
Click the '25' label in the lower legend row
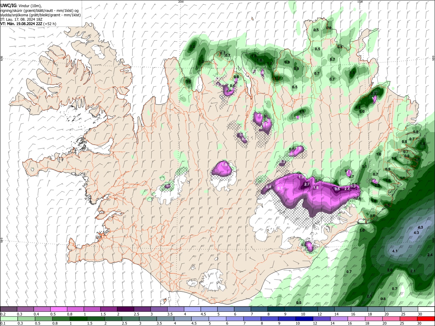tap(402, 324)
